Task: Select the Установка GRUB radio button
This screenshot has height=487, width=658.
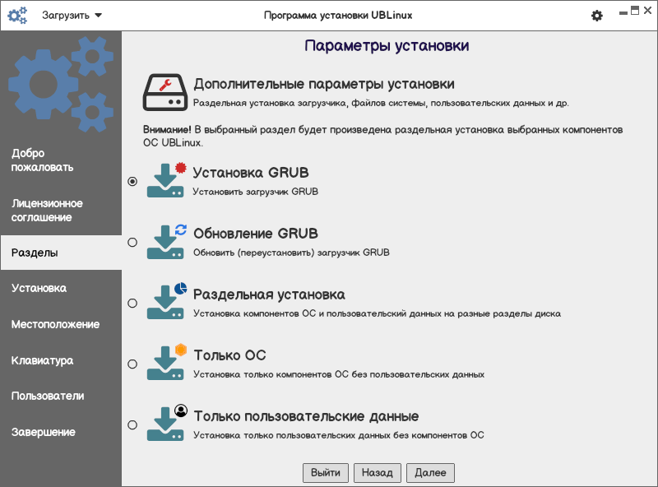Action: [132, 181]
